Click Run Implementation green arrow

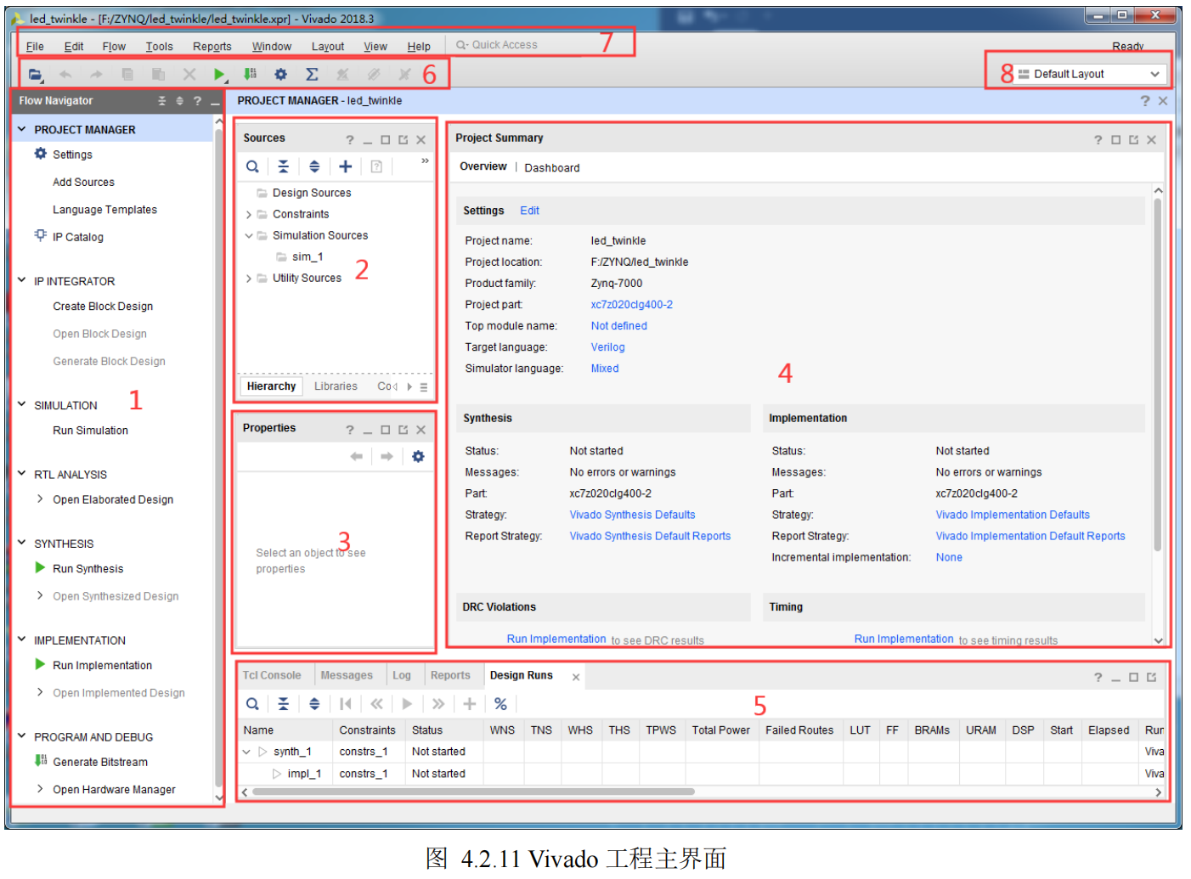pos(40,665)
